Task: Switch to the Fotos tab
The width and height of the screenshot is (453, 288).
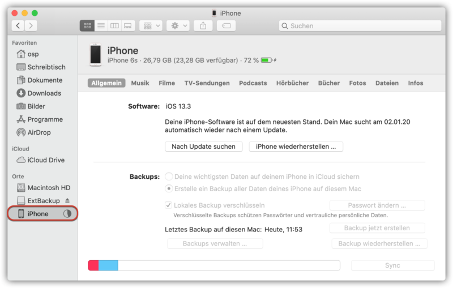Action: pos(357,83)
